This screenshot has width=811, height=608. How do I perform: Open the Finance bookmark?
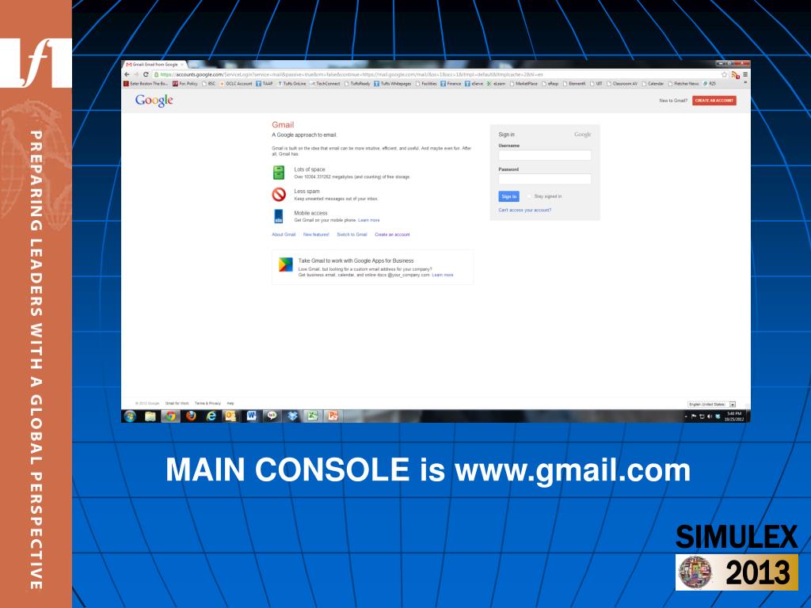tap(451, 83)
